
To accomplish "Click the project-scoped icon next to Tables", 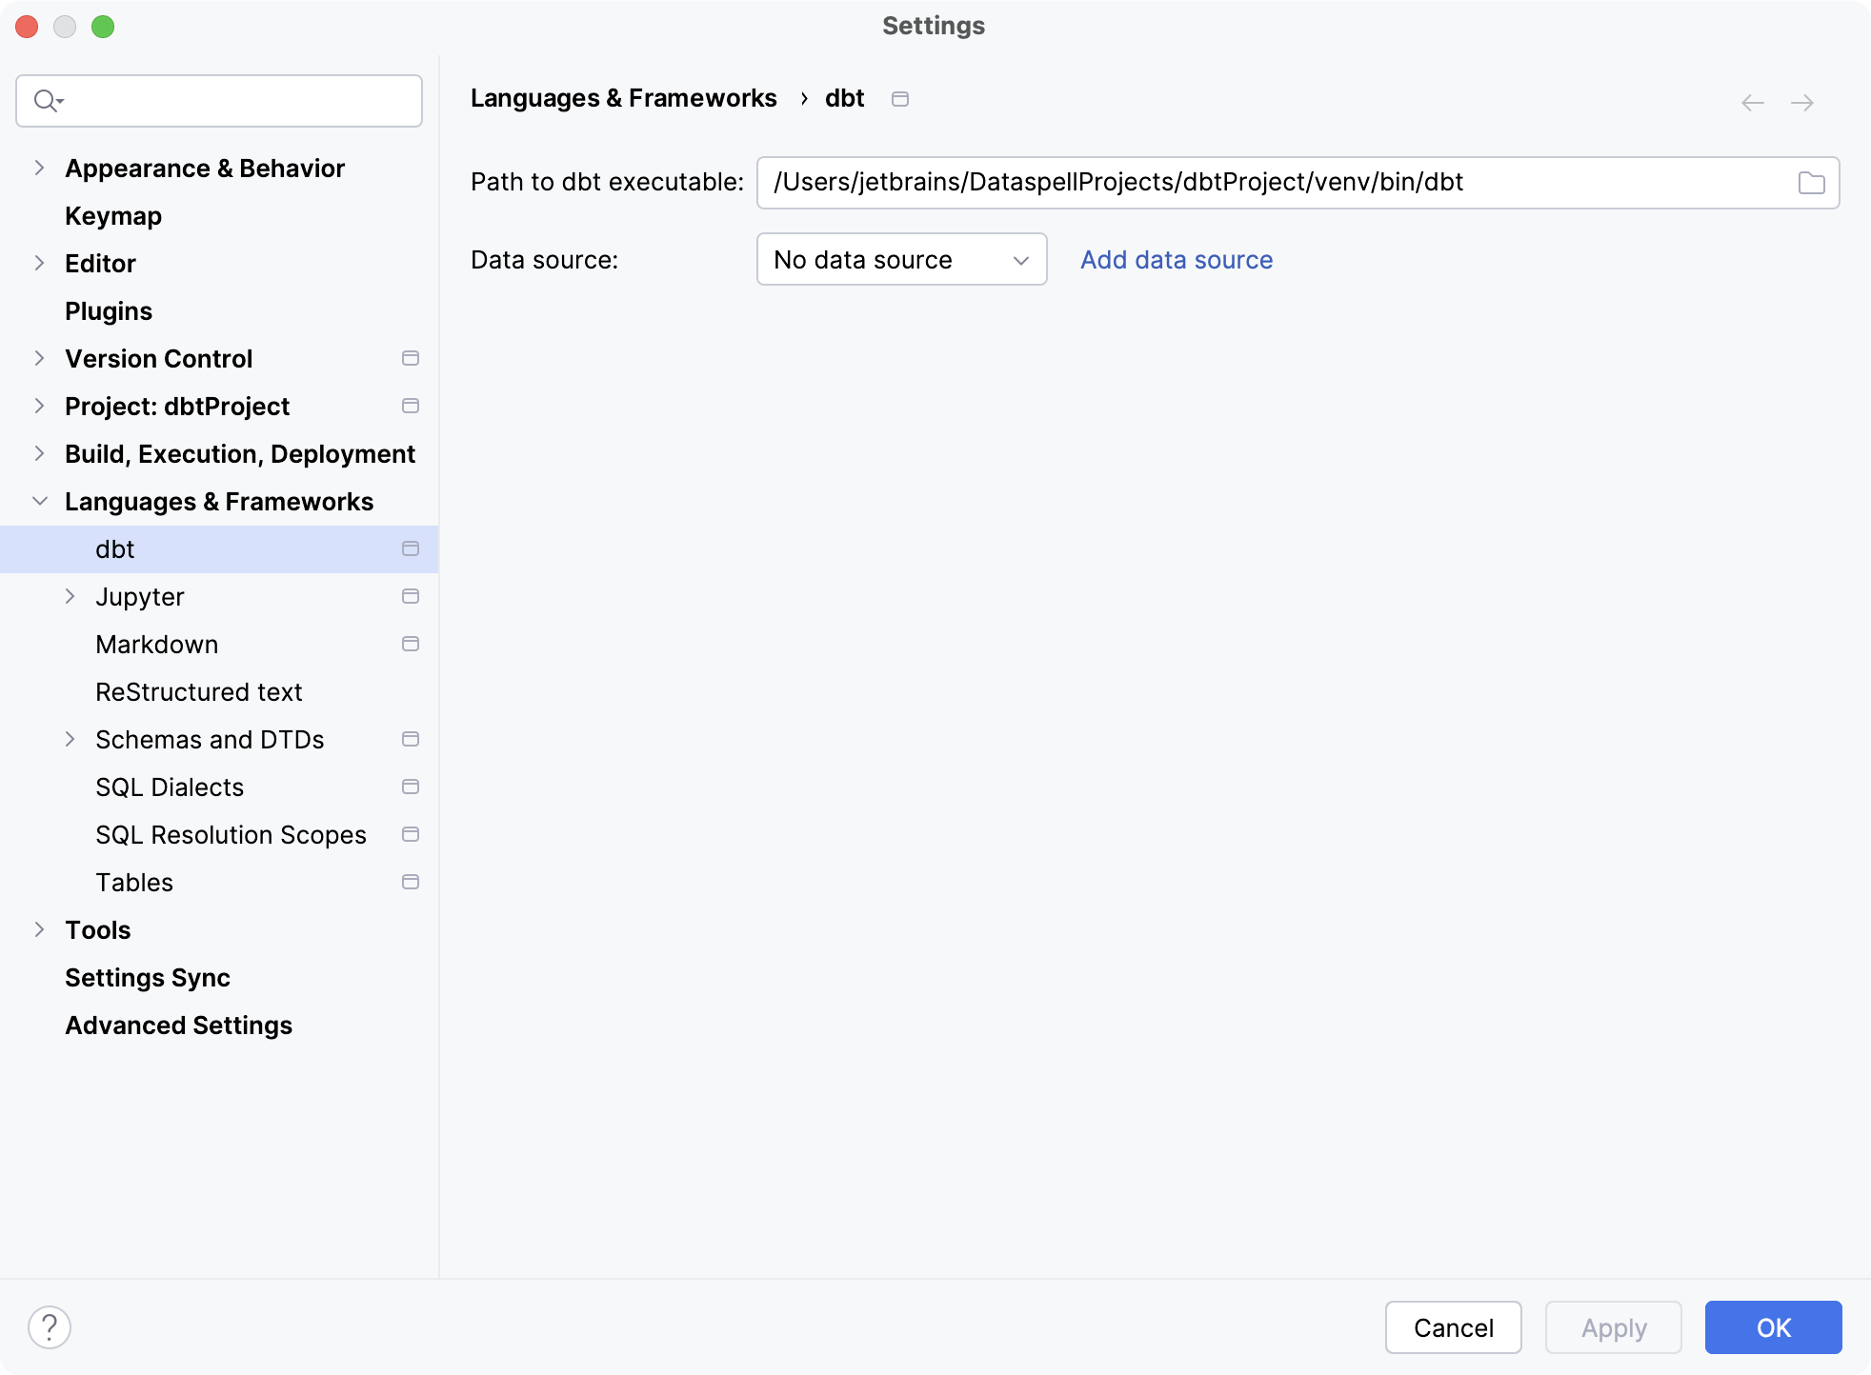I will (x=412, y=883).
